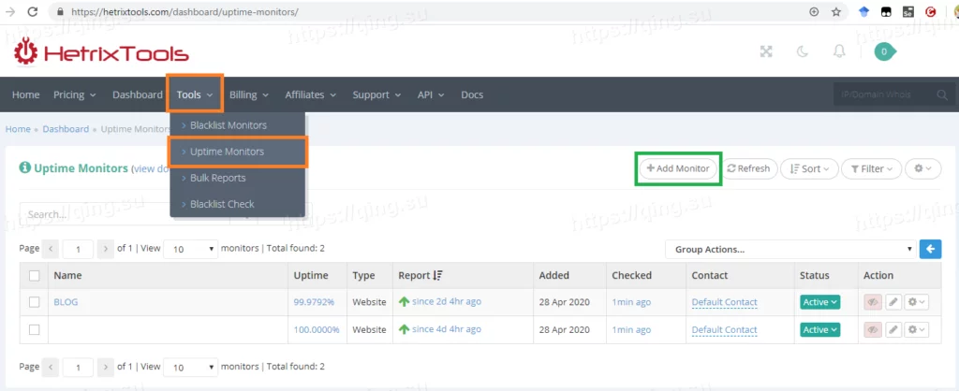Open the Support menu
The height and width of the screenshot is (391, 959).
(x=376, y=94)
